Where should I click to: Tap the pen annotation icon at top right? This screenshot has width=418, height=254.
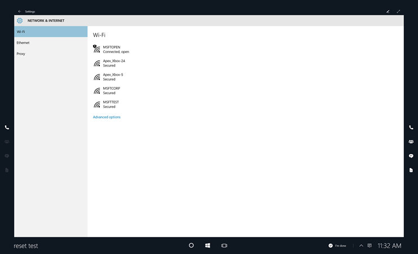(x=388, y=11)
